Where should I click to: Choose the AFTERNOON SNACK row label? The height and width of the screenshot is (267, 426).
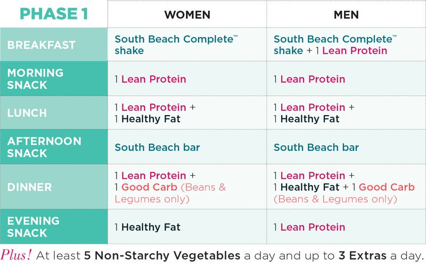(44, 147)
